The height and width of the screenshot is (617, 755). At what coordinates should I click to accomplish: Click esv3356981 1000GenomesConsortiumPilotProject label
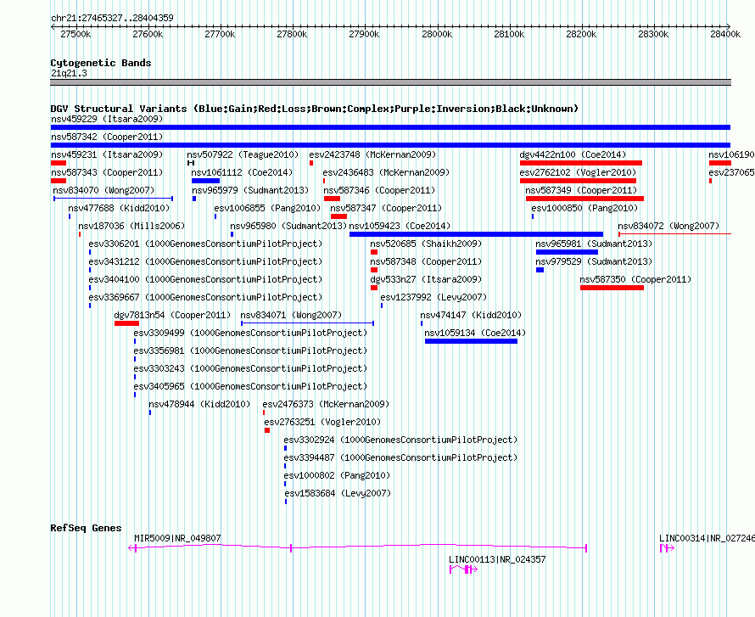pyautogui.click(x=250, y=351)
